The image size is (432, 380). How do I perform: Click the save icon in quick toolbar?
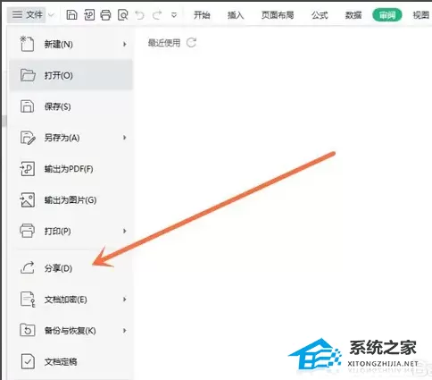coord(71,14)
